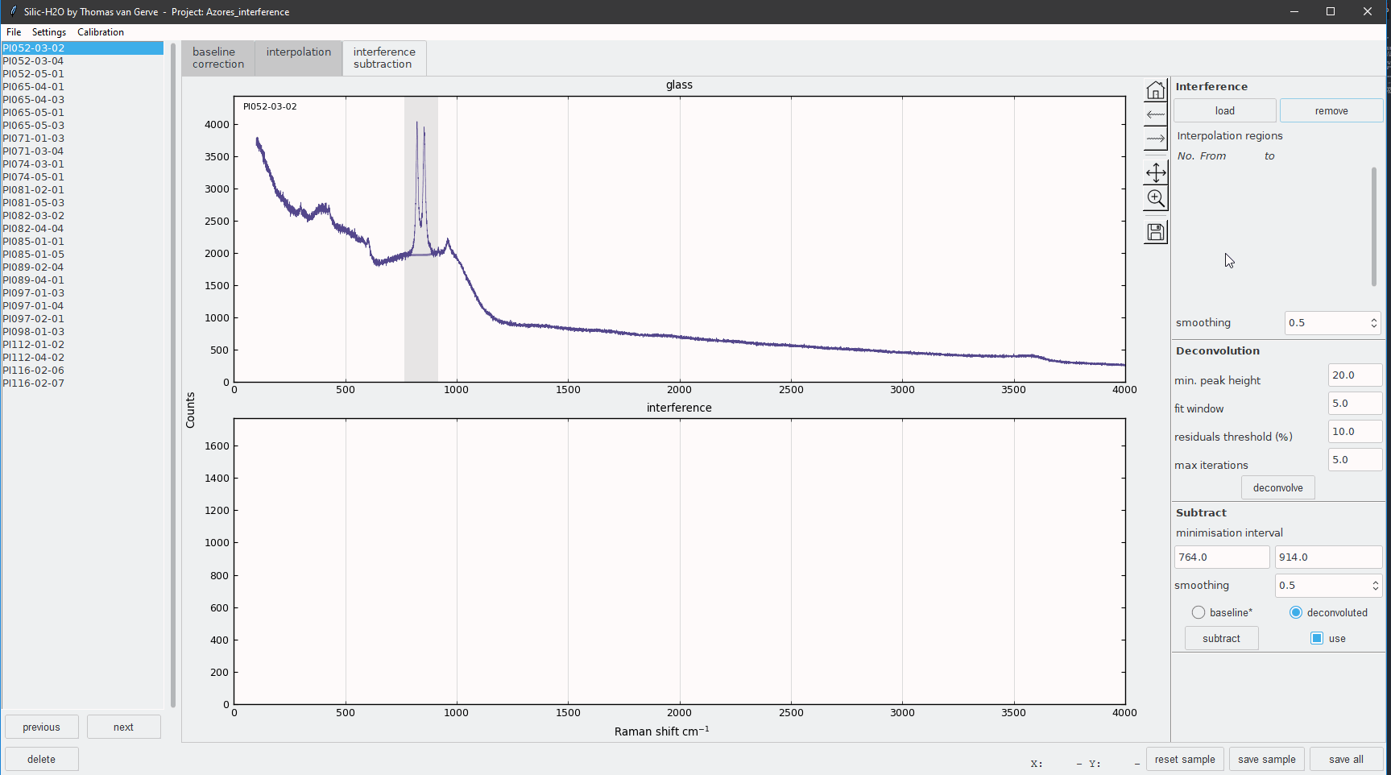1391x775 pixels.
Task: Open the Settings menu
Action: tap(48, 31)
